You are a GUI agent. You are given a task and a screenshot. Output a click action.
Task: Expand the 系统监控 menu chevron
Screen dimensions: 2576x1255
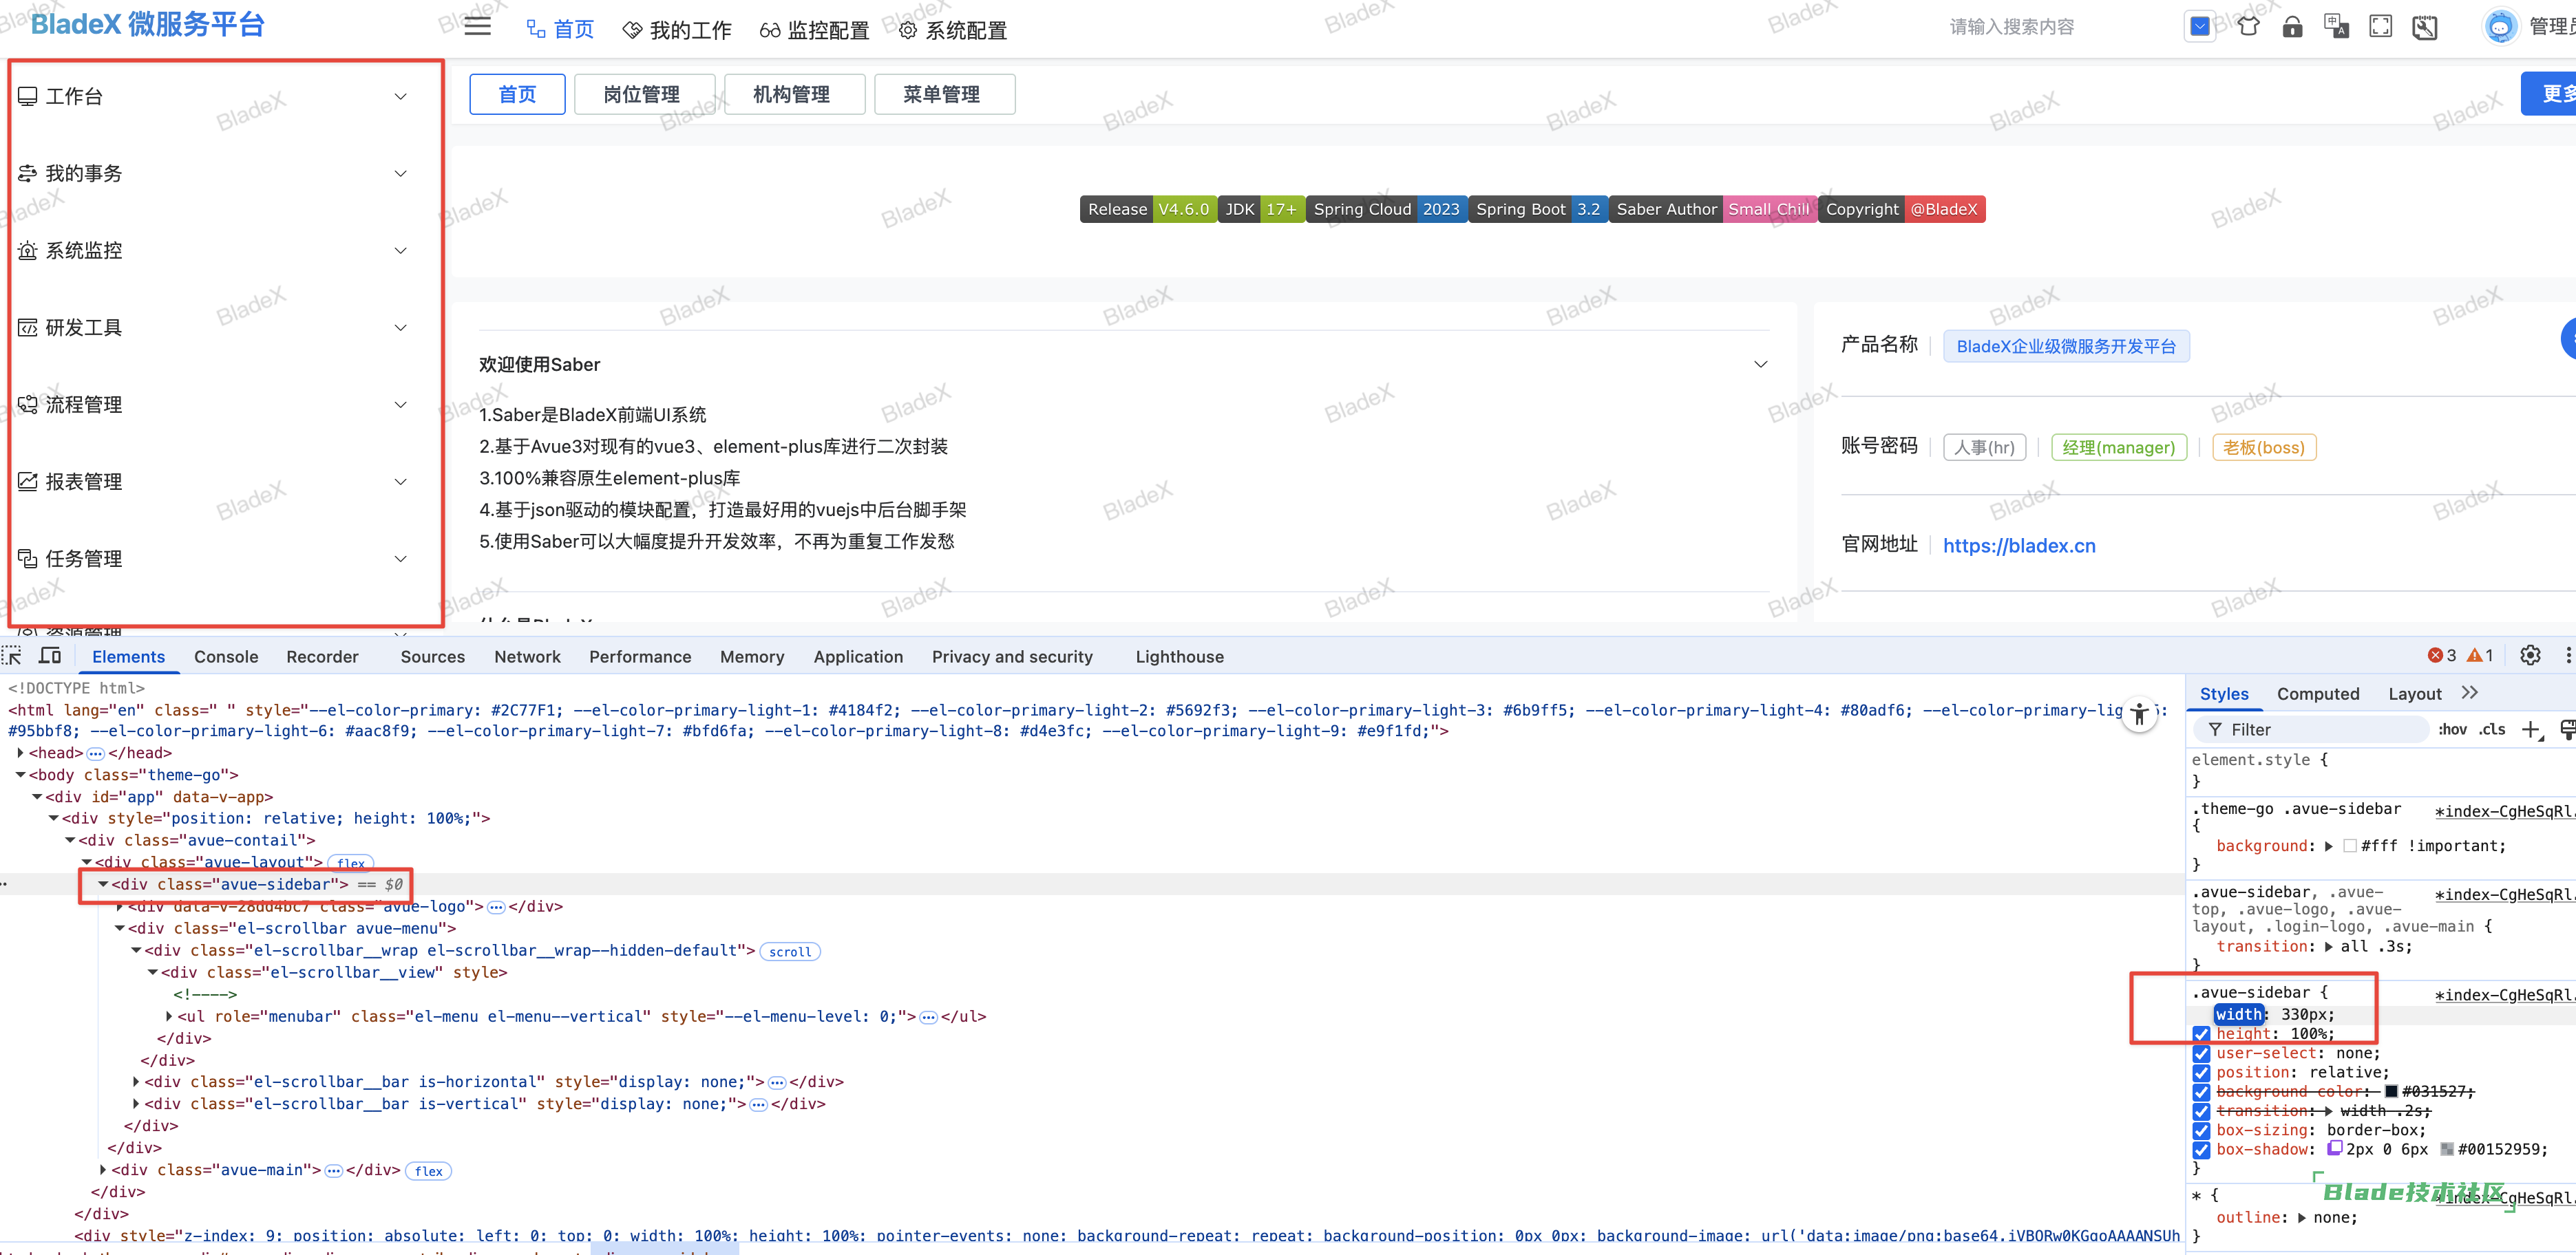tap(401, 251)
